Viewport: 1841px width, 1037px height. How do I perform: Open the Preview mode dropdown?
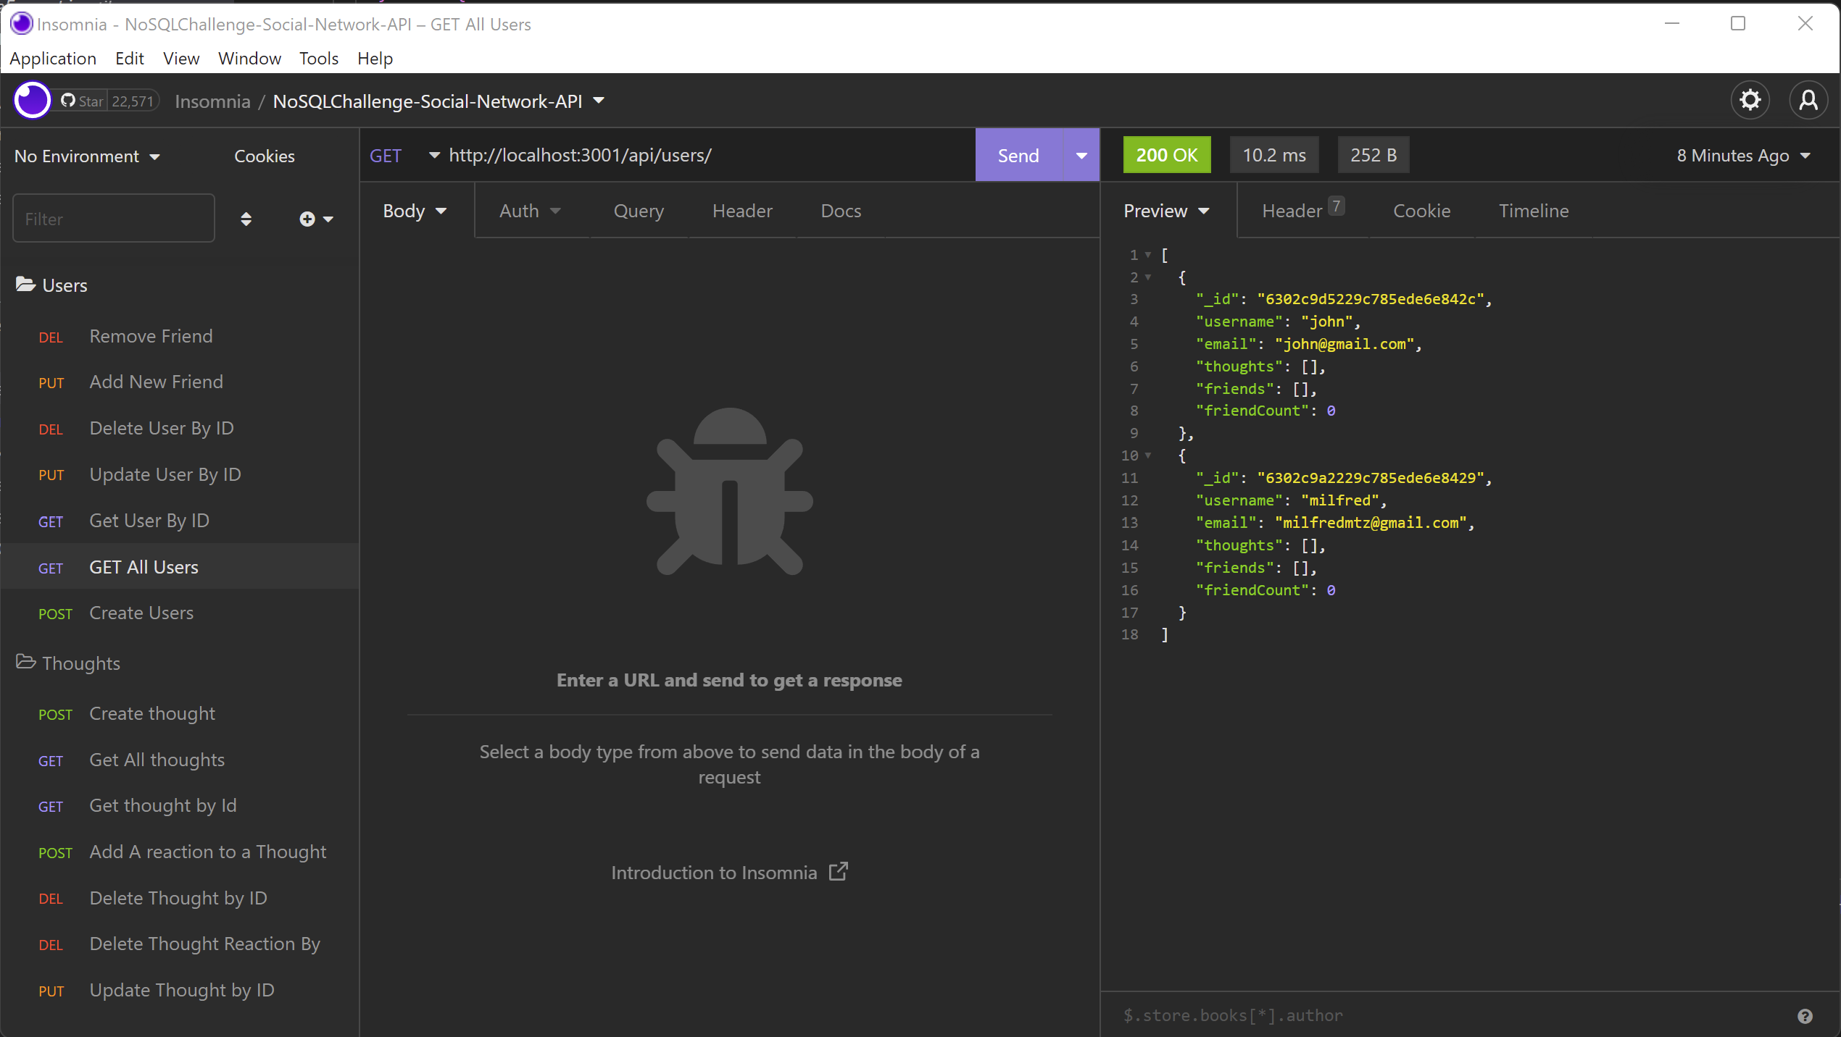1165,211
